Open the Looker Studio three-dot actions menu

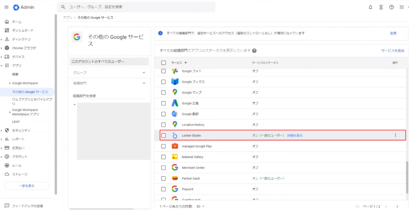click(396, 135)
